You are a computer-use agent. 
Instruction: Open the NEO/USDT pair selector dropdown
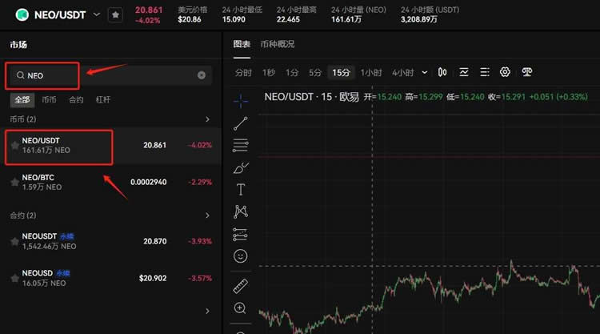pos(98,14)
